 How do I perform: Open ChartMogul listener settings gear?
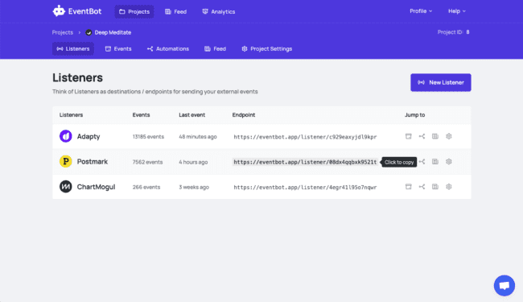click(x=449, y=187)
